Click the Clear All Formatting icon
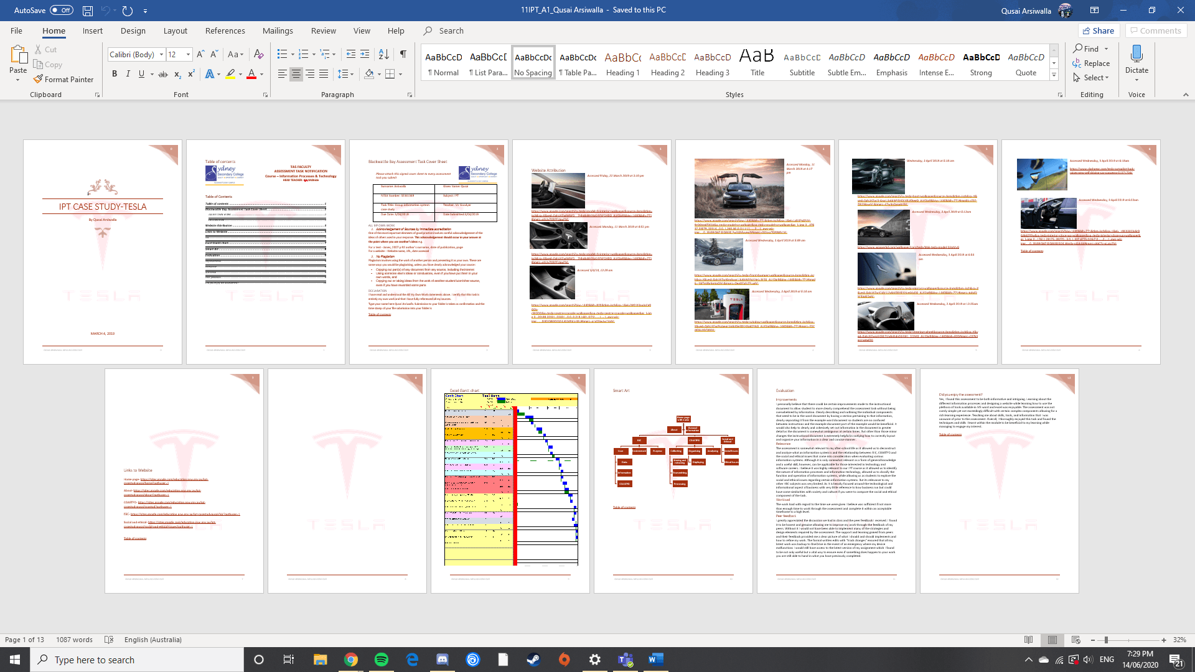The height and width of the screenshot is (672, 1195). tap(259, 54)
